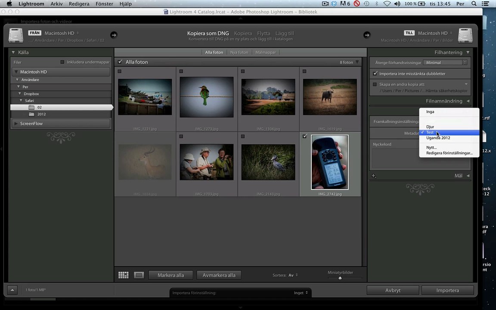Click the Bluetooth icon in the menu bar

(376, 4)
